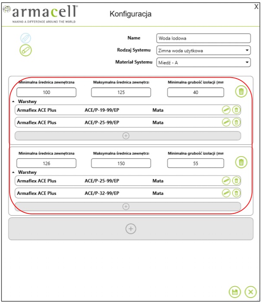This screenshot has height=304, width=262.
Task: Cancel configuration with the green X icon
Action: 250,292
